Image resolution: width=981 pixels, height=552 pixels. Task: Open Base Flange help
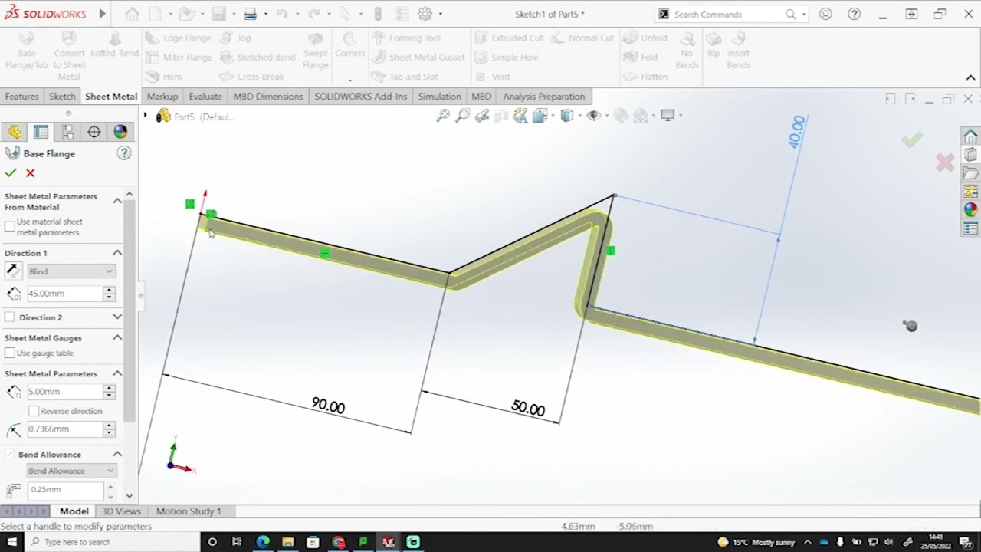pos(124,153)
